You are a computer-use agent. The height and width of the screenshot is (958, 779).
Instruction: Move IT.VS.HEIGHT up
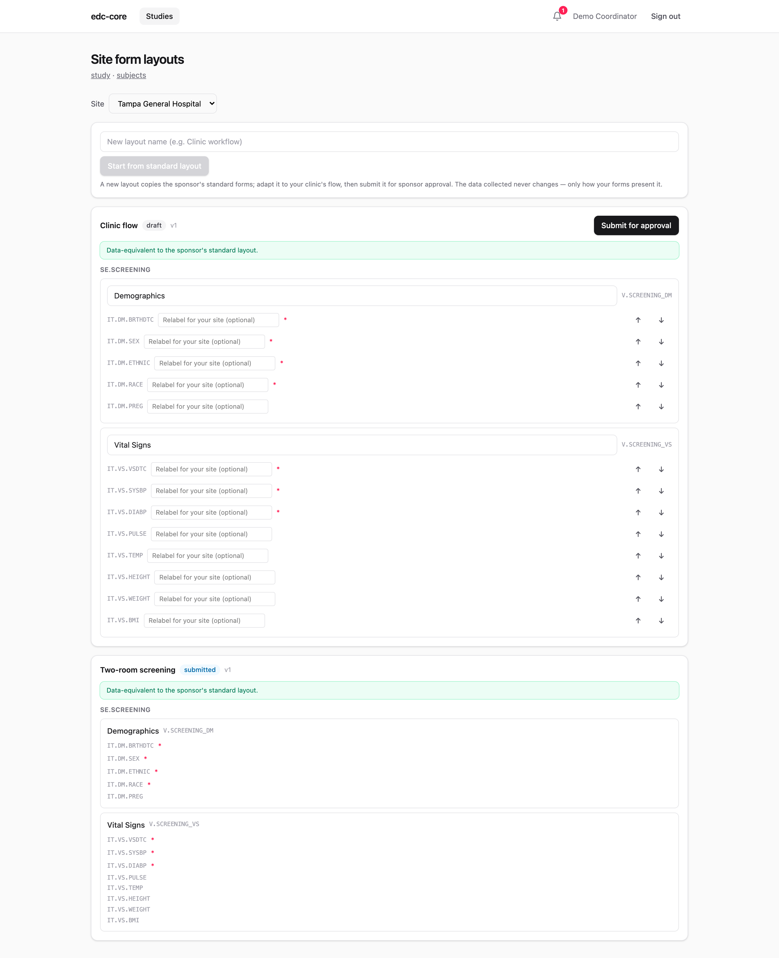(x=638, y=577)
